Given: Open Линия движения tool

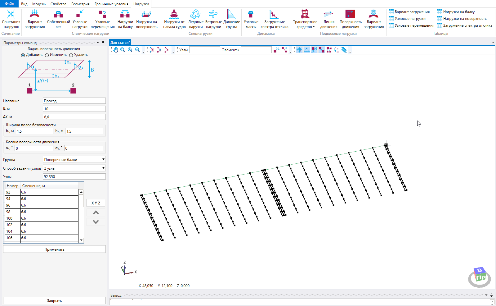Looking at the screenshot, I should point(328,19).
